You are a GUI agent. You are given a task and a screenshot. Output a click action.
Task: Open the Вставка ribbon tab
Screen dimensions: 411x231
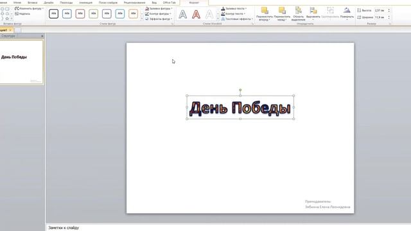33,3
